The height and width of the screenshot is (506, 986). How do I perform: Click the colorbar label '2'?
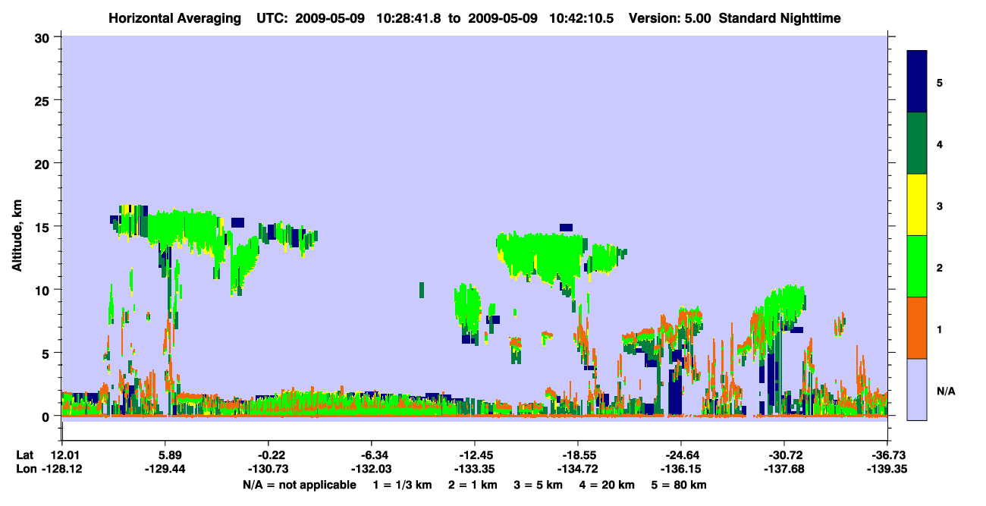(x=940, y=267)
